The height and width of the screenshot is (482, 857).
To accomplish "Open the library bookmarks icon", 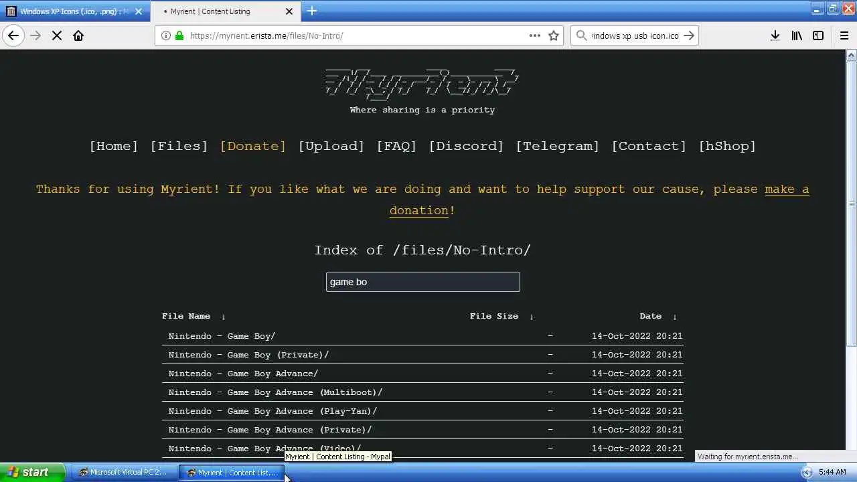I will (797, 35).
